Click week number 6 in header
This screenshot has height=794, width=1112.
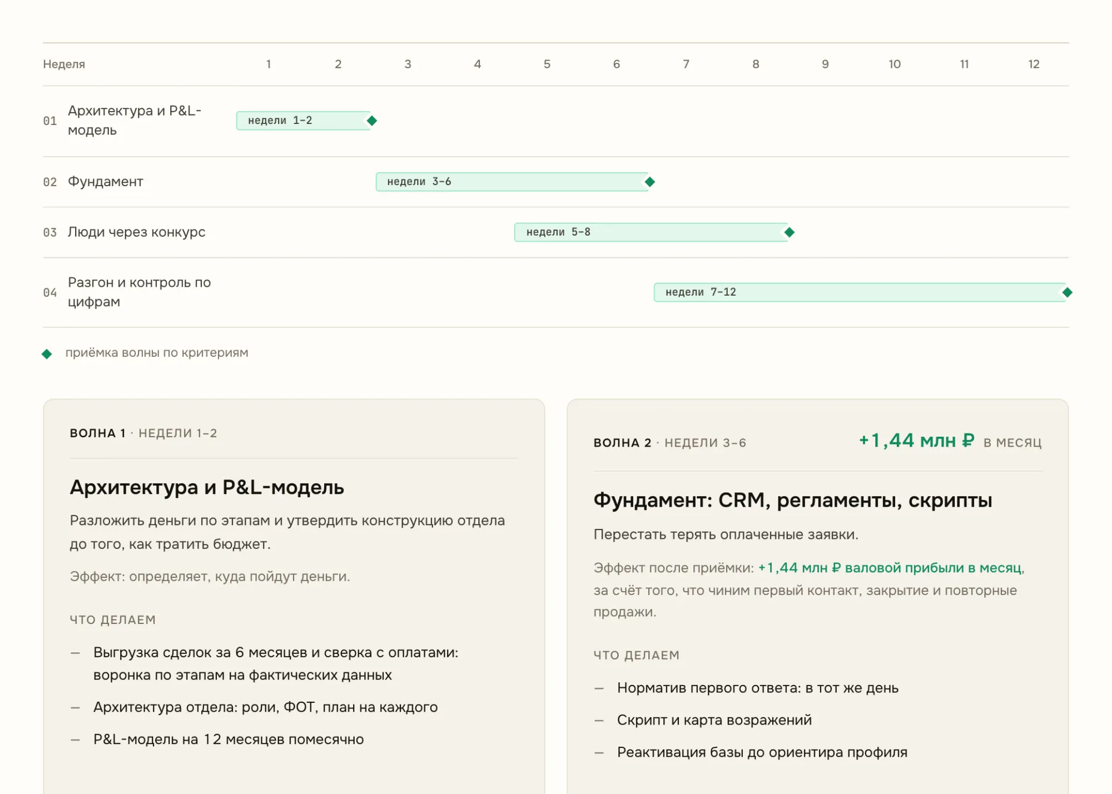617,64
